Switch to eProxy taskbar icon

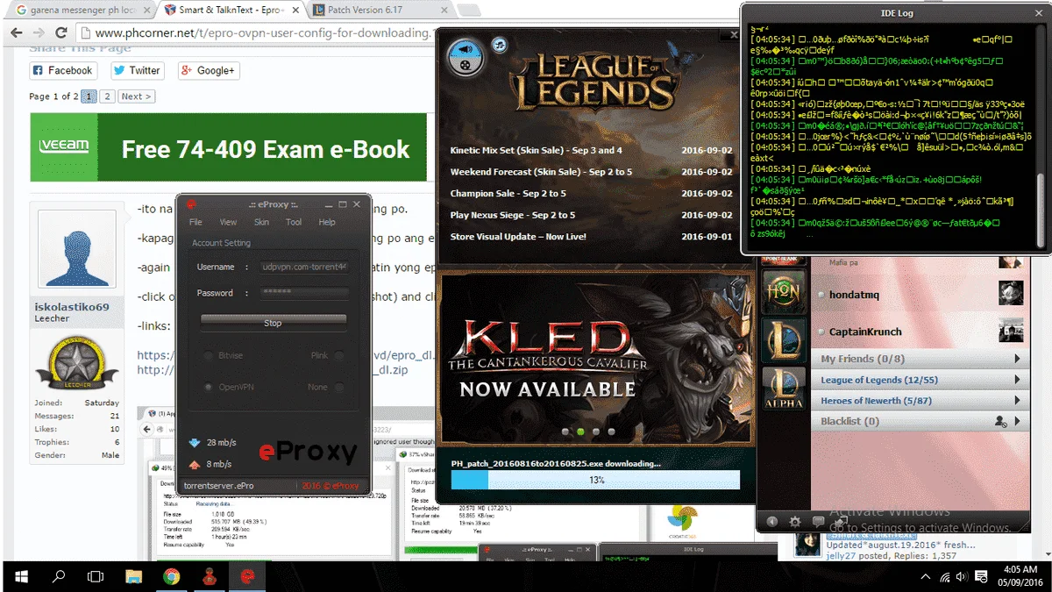247,577
